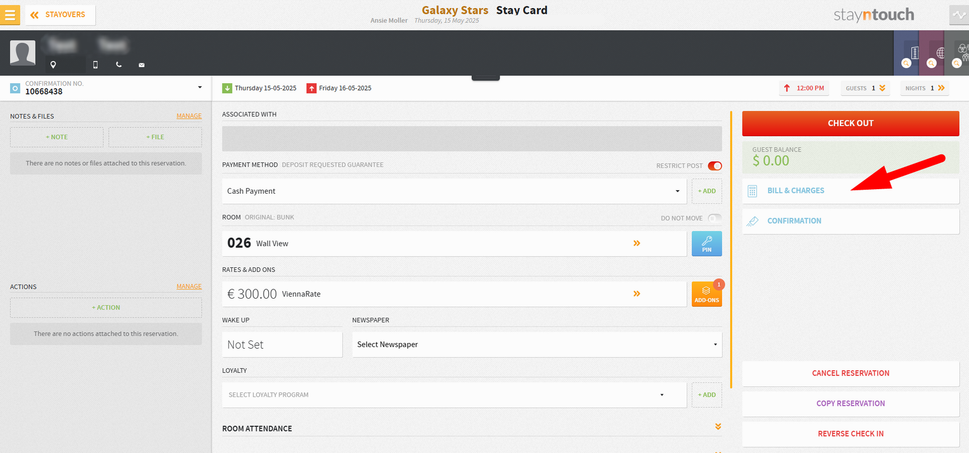Open the Add-Ons icon button

coord(707,294)
